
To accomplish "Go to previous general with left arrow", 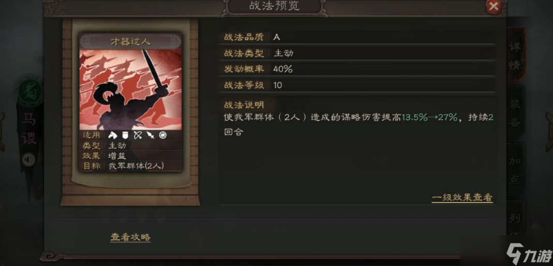I will [x=2, y=132].
